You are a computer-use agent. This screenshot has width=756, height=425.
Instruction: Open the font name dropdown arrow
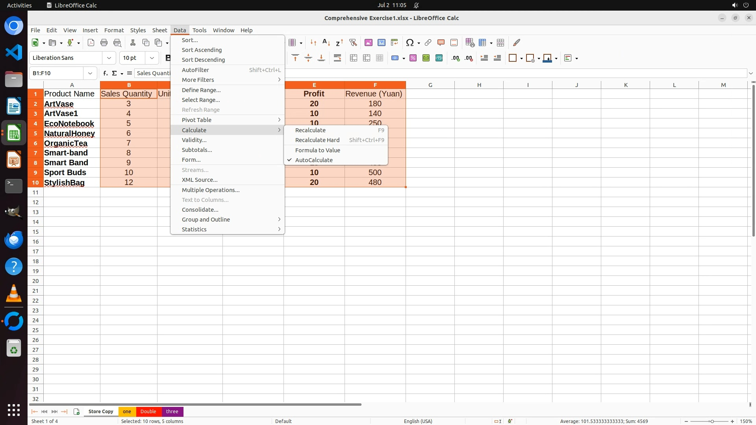[x=109, y=58]
